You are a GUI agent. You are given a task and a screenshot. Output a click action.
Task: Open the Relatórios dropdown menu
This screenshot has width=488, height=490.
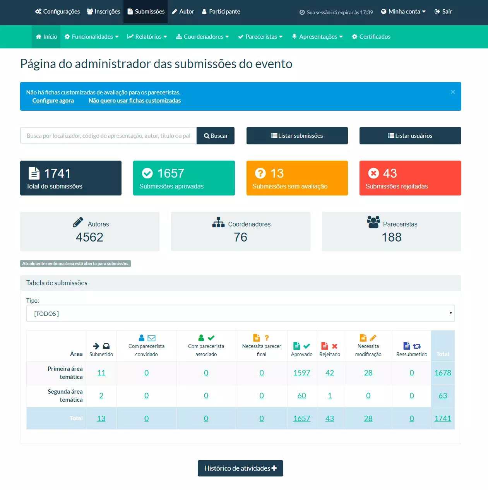147,37
